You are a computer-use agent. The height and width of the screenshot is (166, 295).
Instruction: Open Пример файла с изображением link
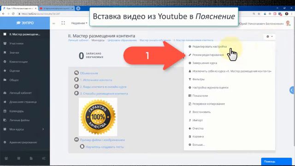(x=102, y=140)
